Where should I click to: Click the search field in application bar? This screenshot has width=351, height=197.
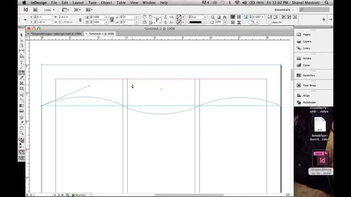click(314, 10)
